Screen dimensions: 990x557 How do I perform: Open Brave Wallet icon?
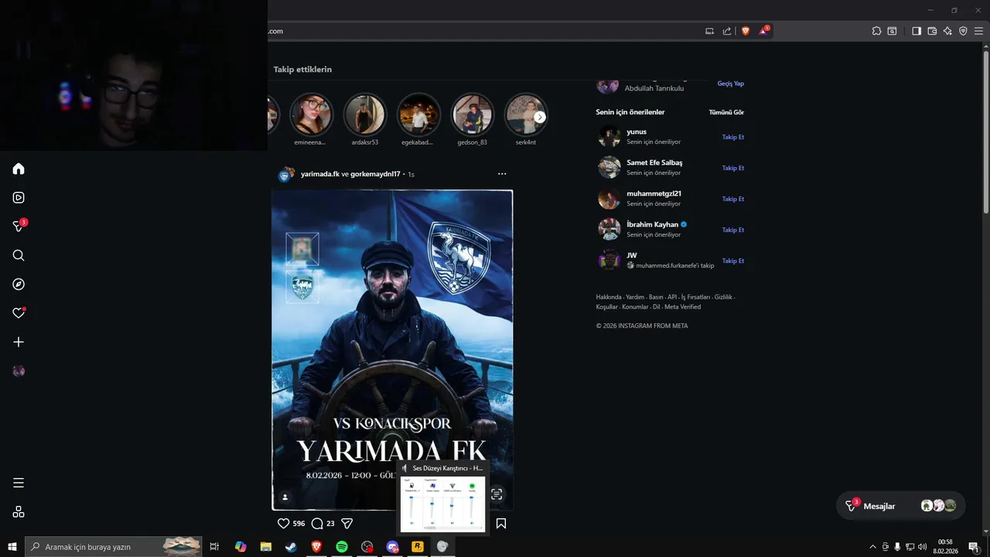click(932, 31)
